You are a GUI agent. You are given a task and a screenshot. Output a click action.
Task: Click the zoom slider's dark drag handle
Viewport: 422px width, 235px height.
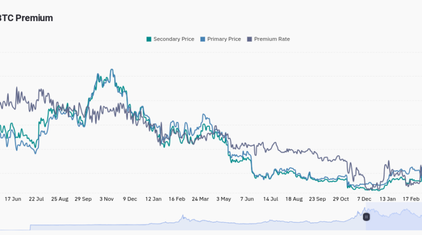(366, 217)
